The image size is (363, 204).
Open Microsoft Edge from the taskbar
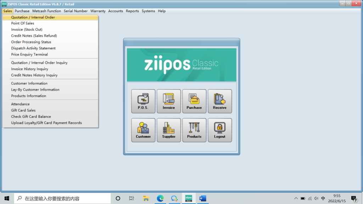tap(160, 198)
